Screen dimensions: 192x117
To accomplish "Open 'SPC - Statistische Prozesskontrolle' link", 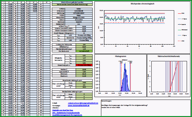I will [66, 113].
